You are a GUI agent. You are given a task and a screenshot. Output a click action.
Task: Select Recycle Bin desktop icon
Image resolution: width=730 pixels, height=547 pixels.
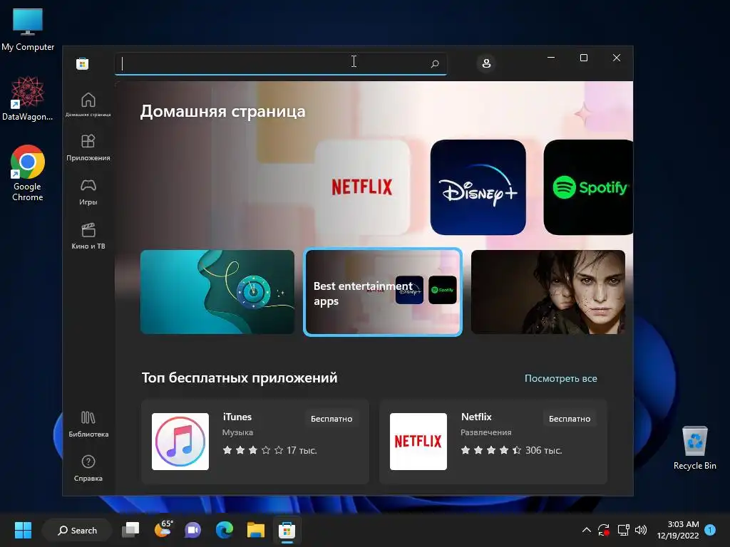coord(694,448)
